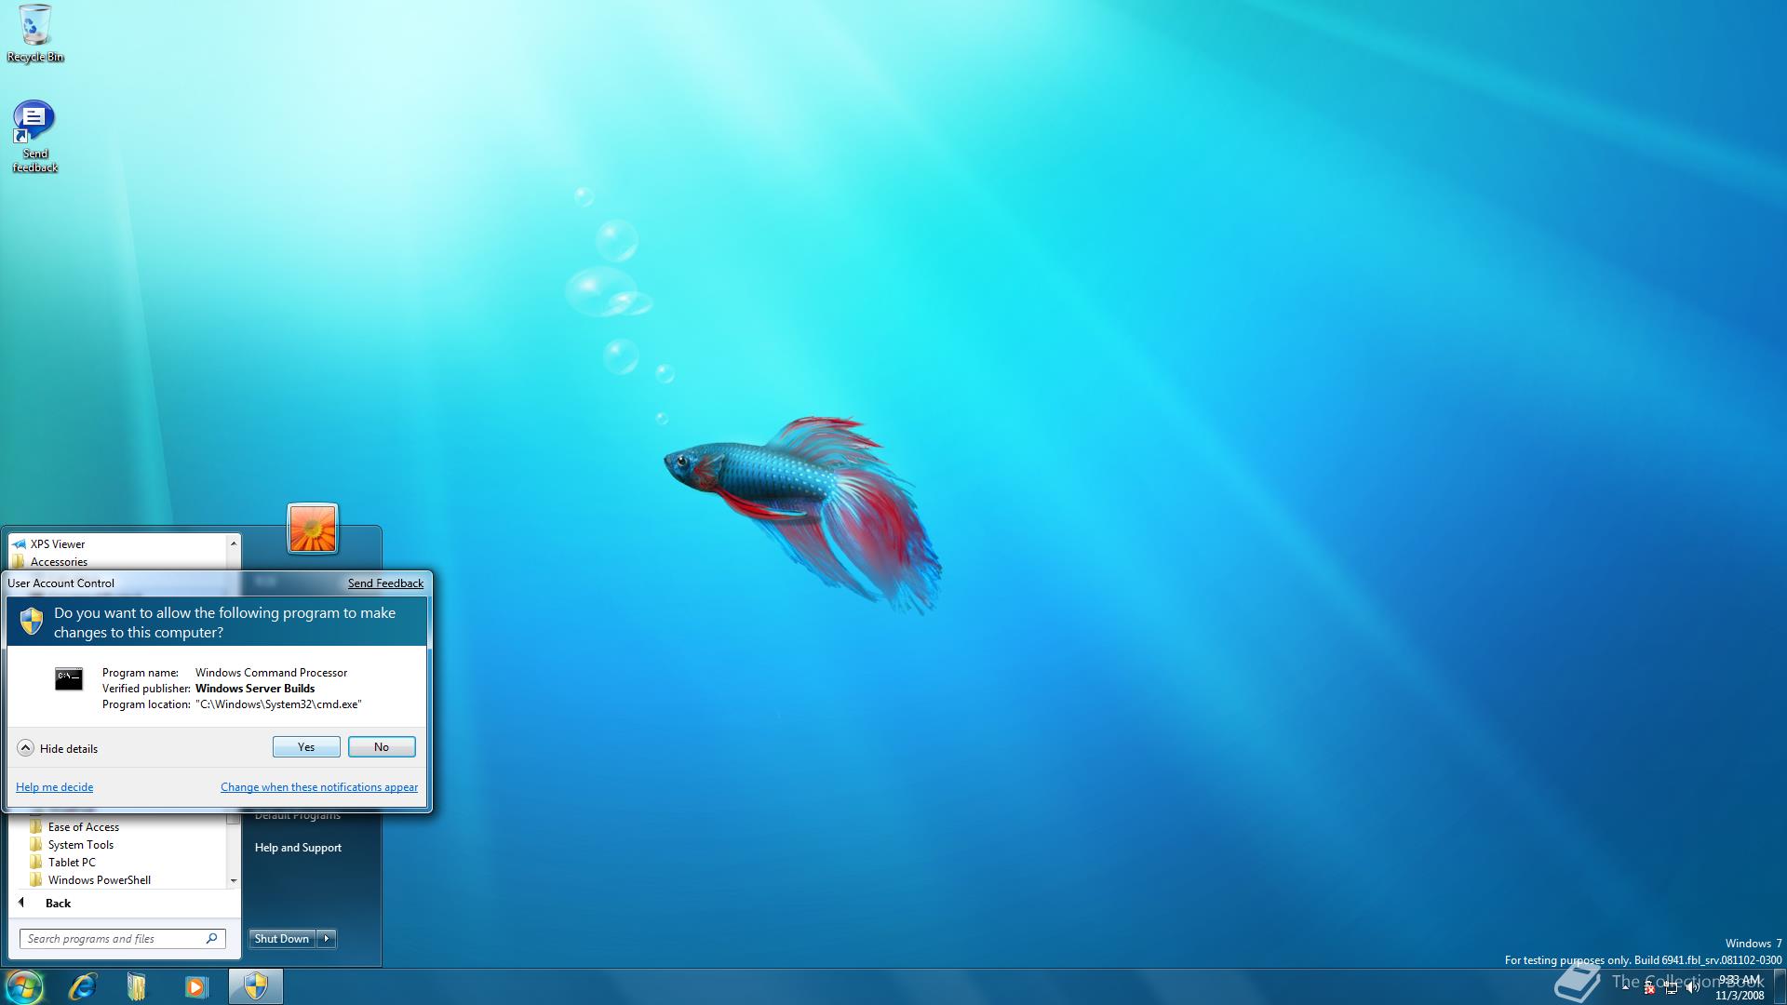The width and height of the screenshot is (1787, 1005).
Task: Launch Internet Explorer from the taskbar
Action: click(x=84, y=986)
